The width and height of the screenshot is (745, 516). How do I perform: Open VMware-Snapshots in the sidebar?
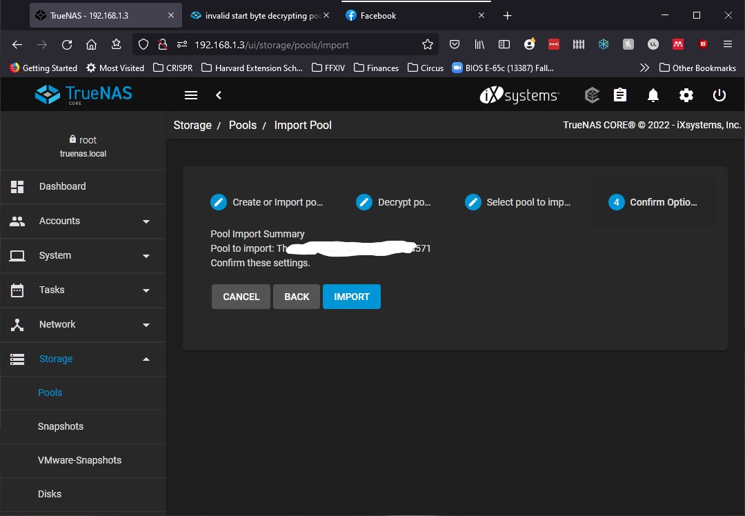click(x=83, y=460)
